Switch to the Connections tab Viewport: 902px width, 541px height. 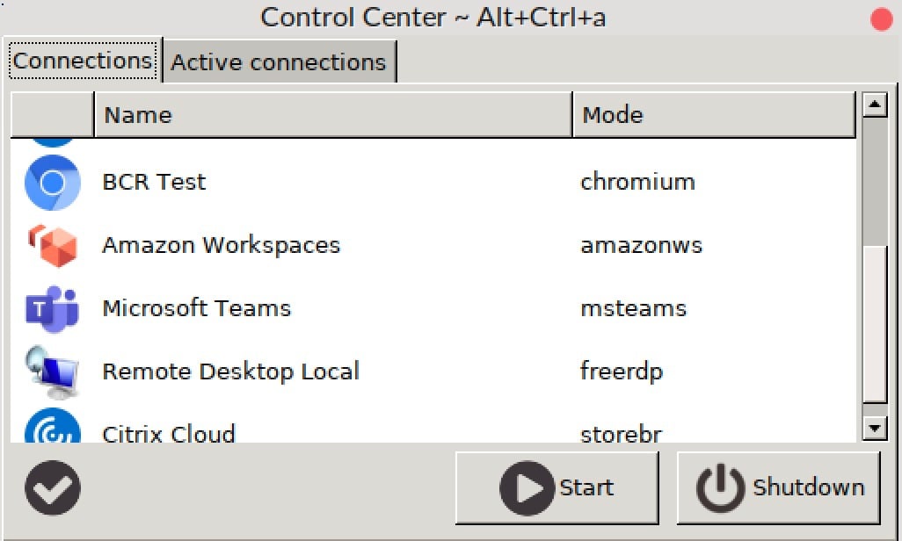point(82,60)
